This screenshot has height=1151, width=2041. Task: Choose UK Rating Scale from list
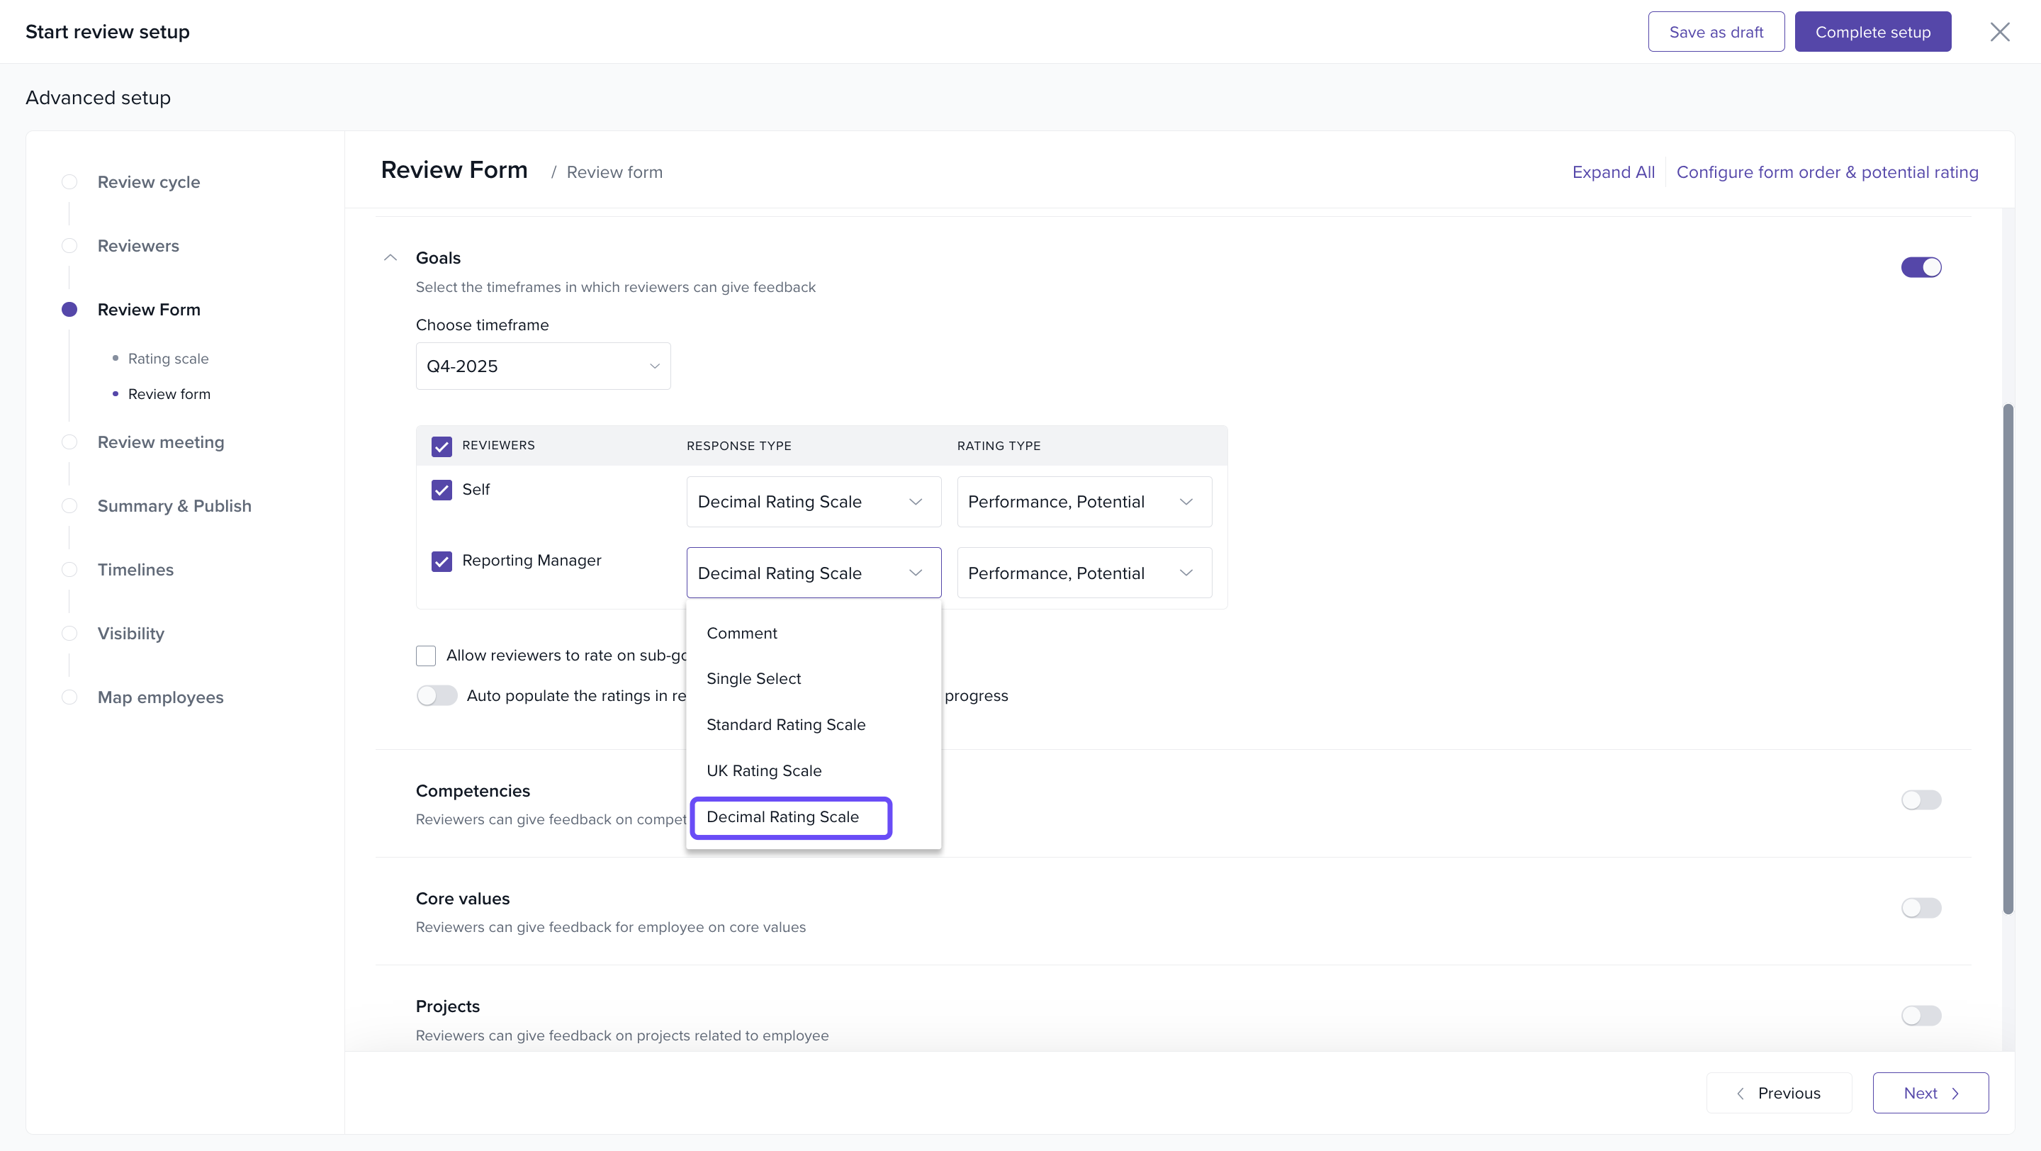764,771
